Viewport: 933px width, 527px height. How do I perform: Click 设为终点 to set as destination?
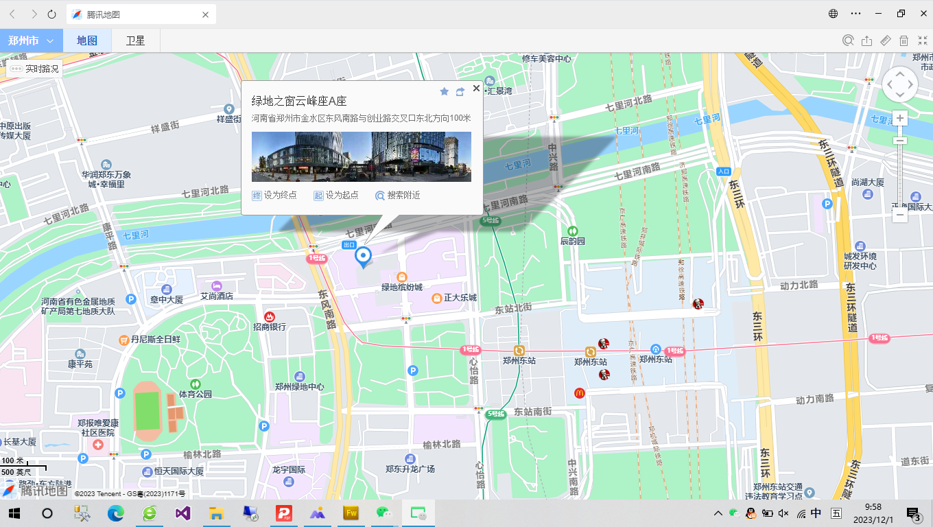(274, 196)
